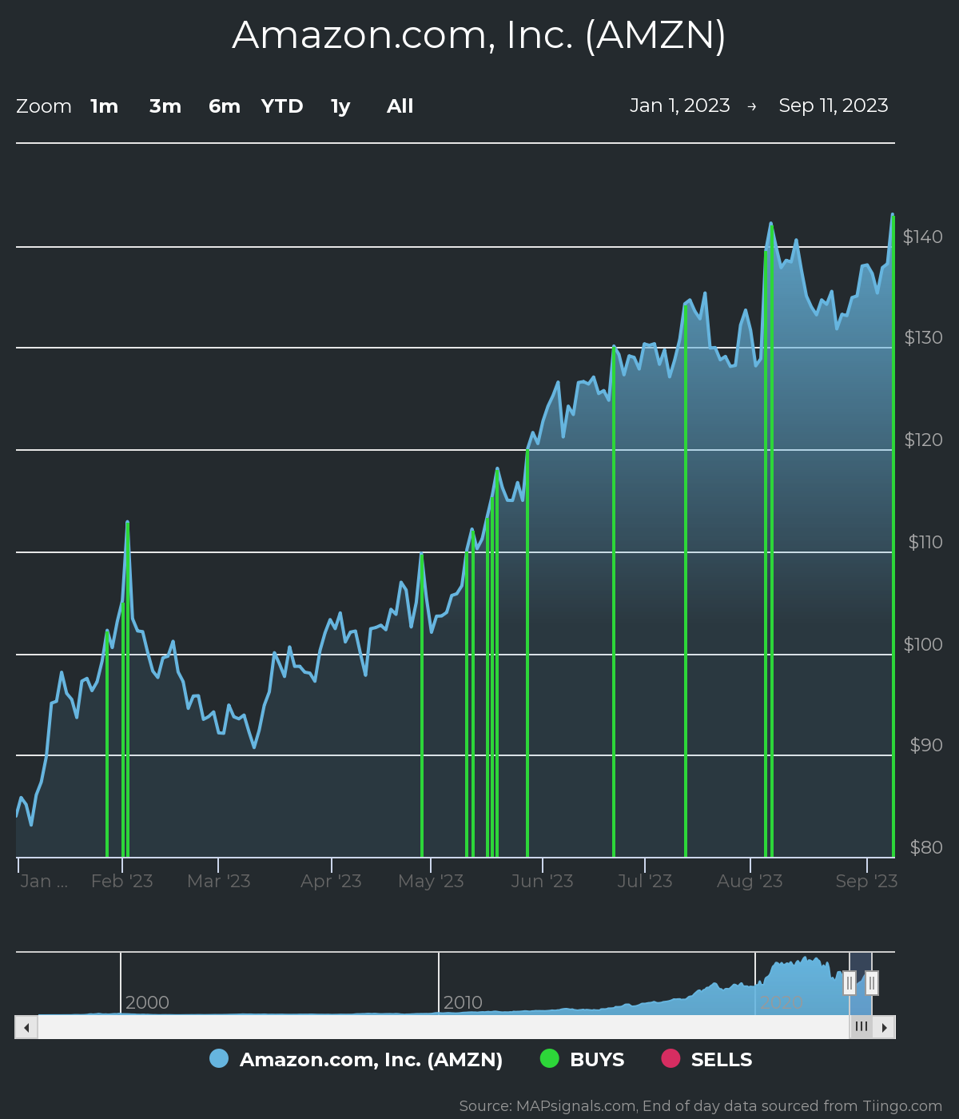Click navigator scrollbar right arrow

click(884, 1027)
